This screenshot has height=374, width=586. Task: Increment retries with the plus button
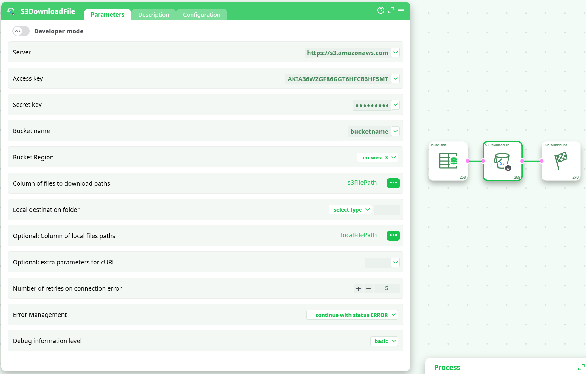click(358, 288)
